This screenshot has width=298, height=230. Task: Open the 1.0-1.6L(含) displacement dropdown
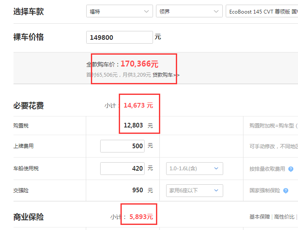pyautogui.click(x=194, y=169)
